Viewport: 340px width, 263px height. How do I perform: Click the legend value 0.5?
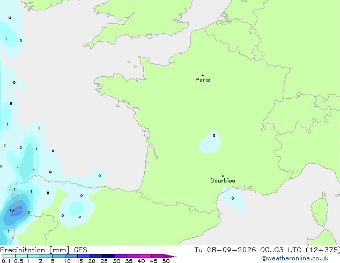18,261
